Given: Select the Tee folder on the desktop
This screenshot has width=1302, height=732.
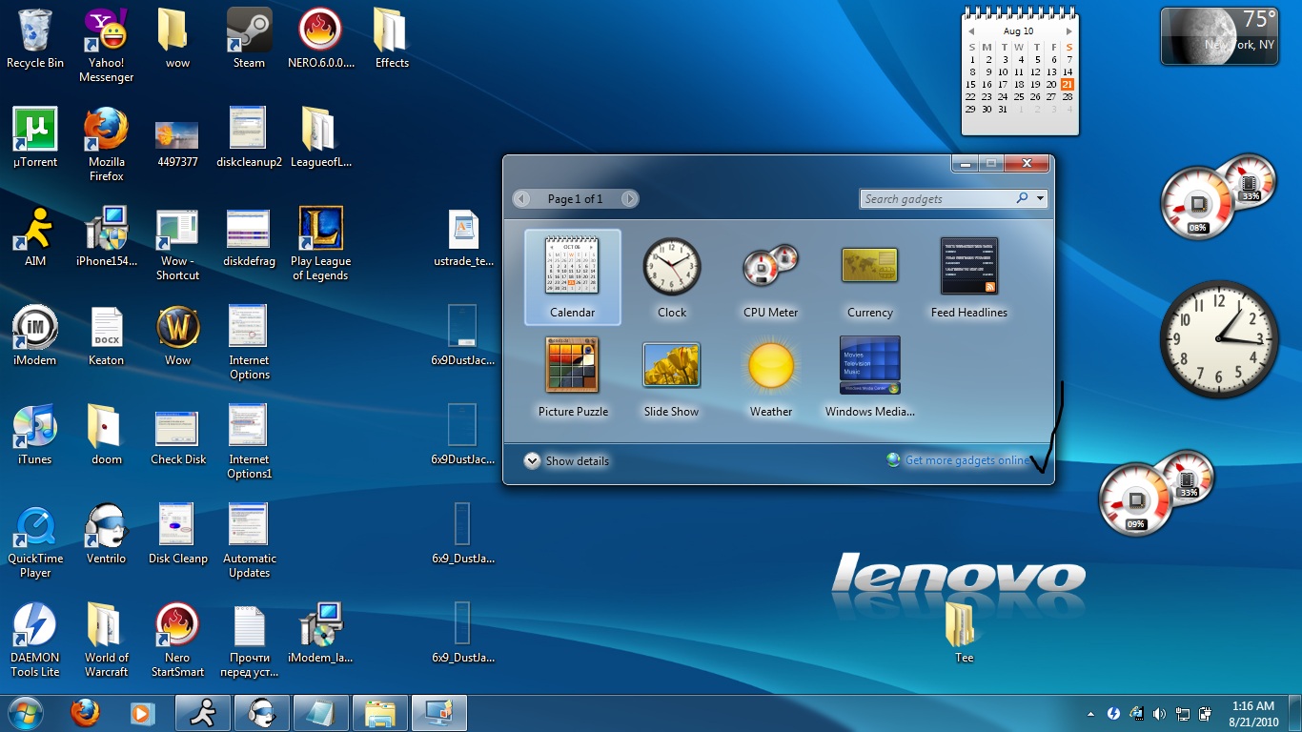Looking at the screenshot, I should 964,634.
